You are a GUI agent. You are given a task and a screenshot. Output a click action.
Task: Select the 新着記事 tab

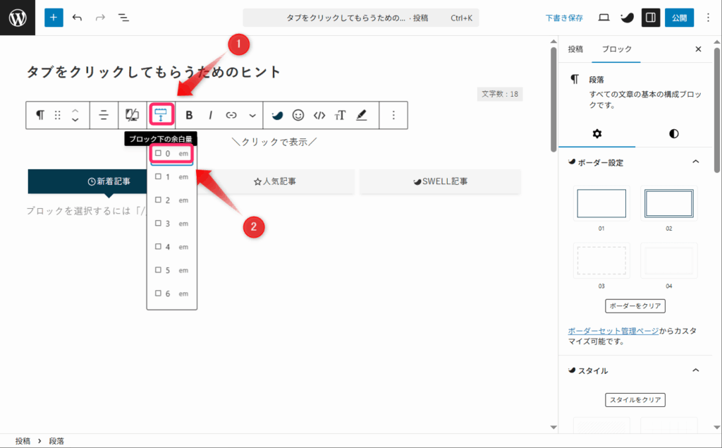109,181
